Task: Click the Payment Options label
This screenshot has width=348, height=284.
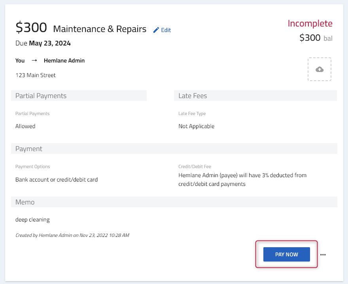Action: [x=32, y=167]
